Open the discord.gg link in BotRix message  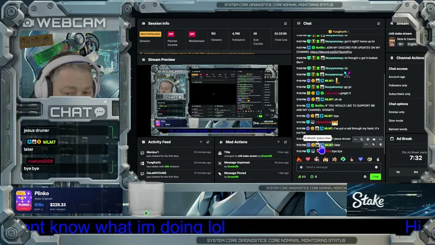331,52
